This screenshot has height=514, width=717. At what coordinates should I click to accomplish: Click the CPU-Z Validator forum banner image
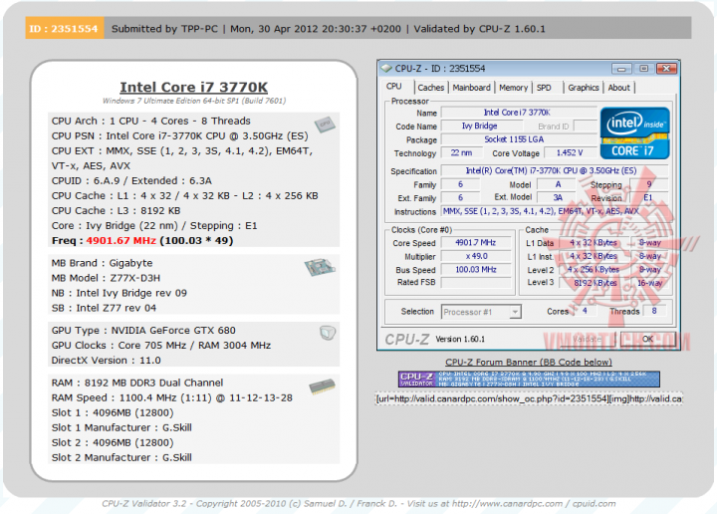(x=529, y=380)
